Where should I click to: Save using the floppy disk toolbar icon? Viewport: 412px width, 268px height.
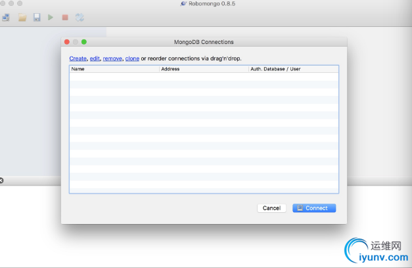click(37, 18)
